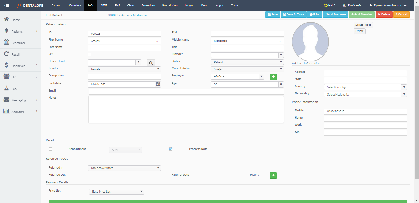Open the Chart tab
The image size is (419, 203).
pyautogui.click(x=131, y=6)
